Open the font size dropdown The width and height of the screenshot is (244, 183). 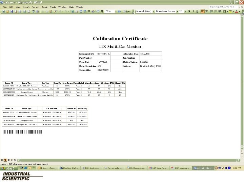coord(185,12)
